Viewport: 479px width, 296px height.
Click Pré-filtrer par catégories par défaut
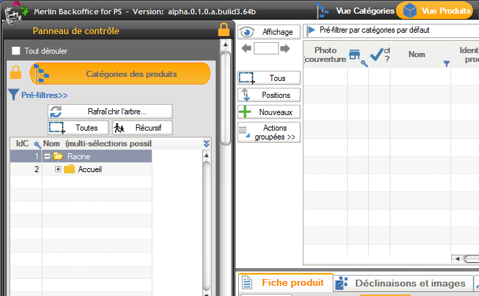tap(374, 30)
